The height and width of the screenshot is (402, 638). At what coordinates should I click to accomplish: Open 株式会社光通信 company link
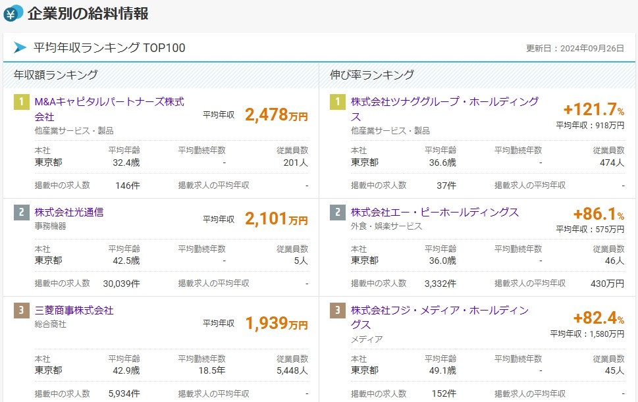click(69, 212)
